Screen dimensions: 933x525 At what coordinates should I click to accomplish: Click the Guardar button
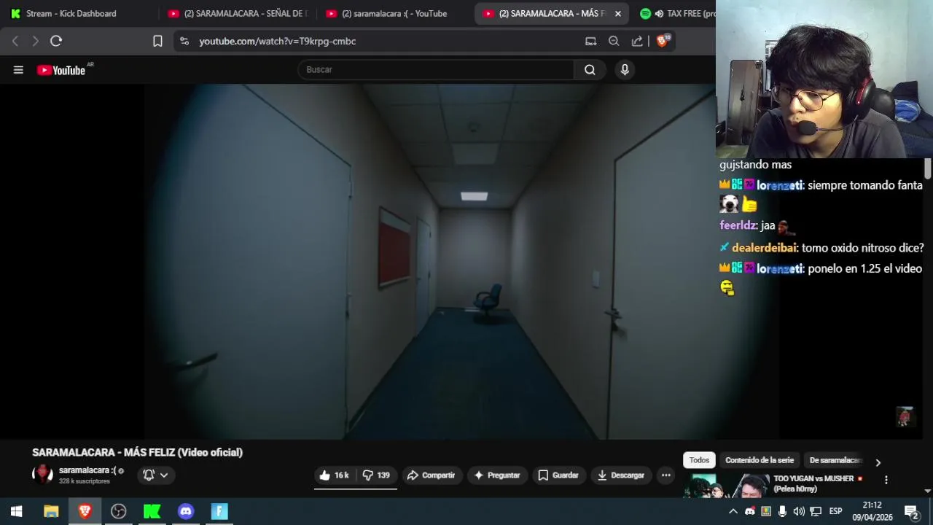click(x=558, y=475)
